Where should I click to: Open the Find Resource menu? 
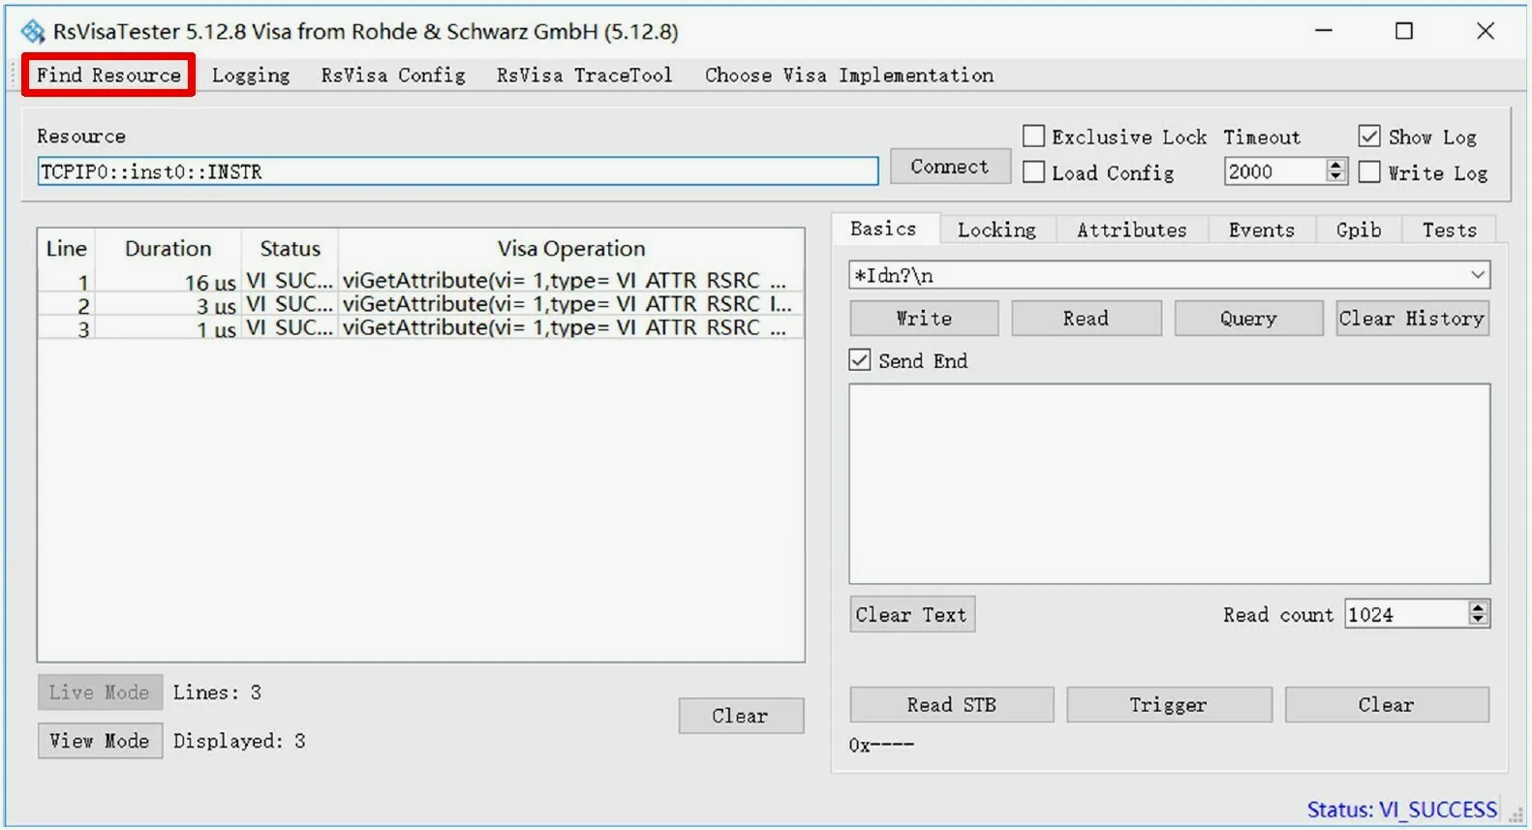108,76
